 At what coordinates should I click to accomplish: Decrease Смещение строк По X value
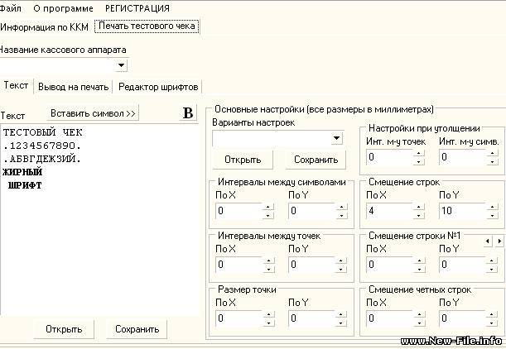point(418,215)
